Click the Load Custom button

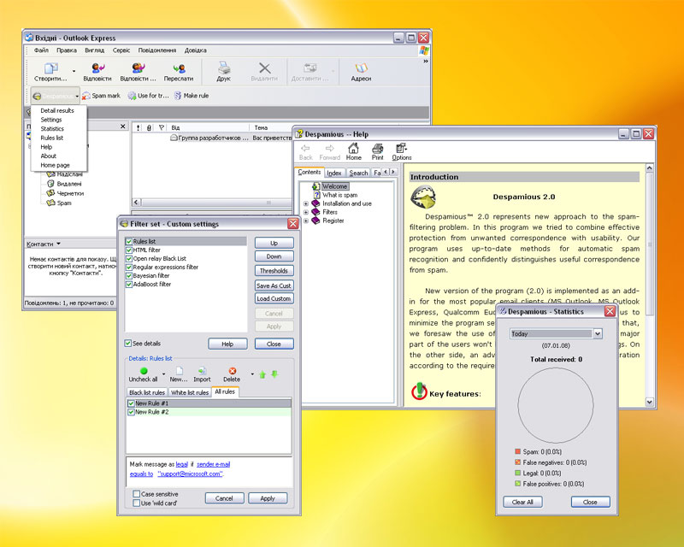coord(274,298)
